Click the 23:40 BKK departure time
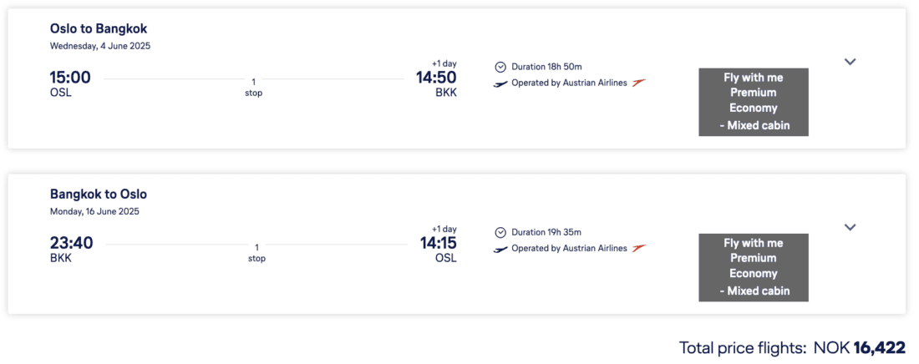This screenshot has height=364, width=919. [72, 244]
